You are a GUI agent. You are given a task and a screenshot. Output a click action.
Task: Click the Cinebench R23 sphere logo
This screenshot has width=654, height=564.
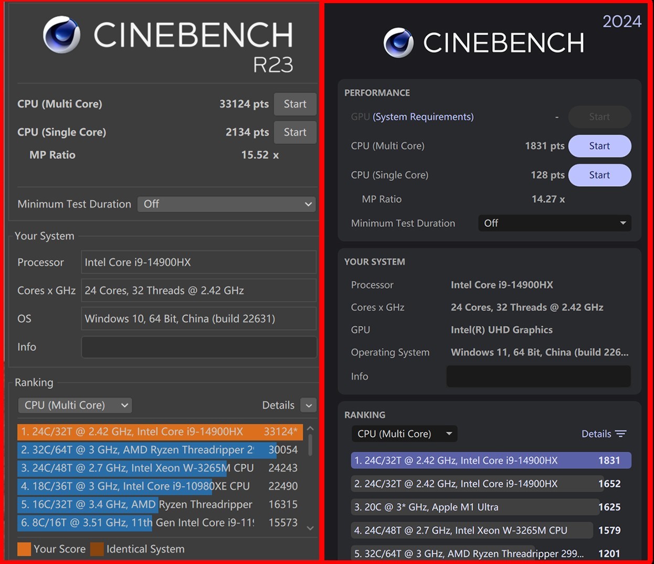pyautogui.click(x=62, y=35)
